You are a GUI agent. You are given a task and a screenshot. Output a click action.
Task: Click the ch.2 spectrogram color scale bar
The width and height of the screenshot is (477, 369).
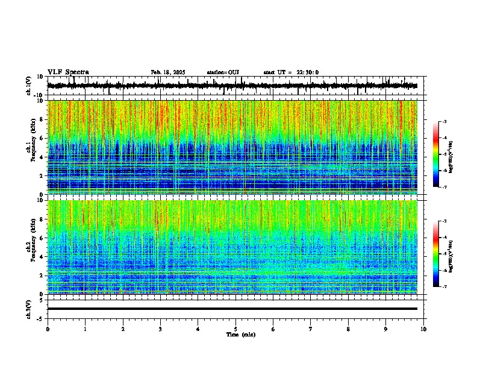click(x=436, y=254)
